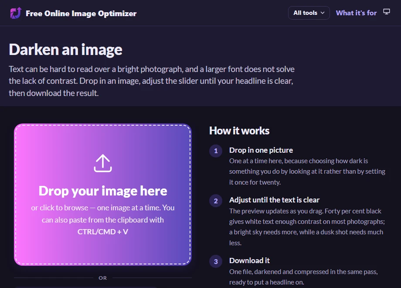Click the upload arrow icon in the drop zone
Image resolution: width=401 pixels, height=288 pixels.
tap(103, 163)
